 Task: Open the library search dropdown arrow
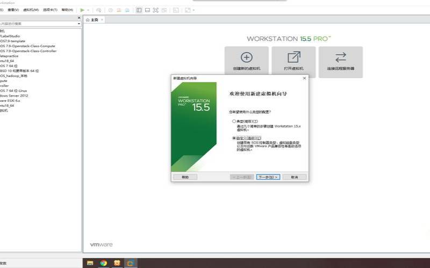[78, 24]
